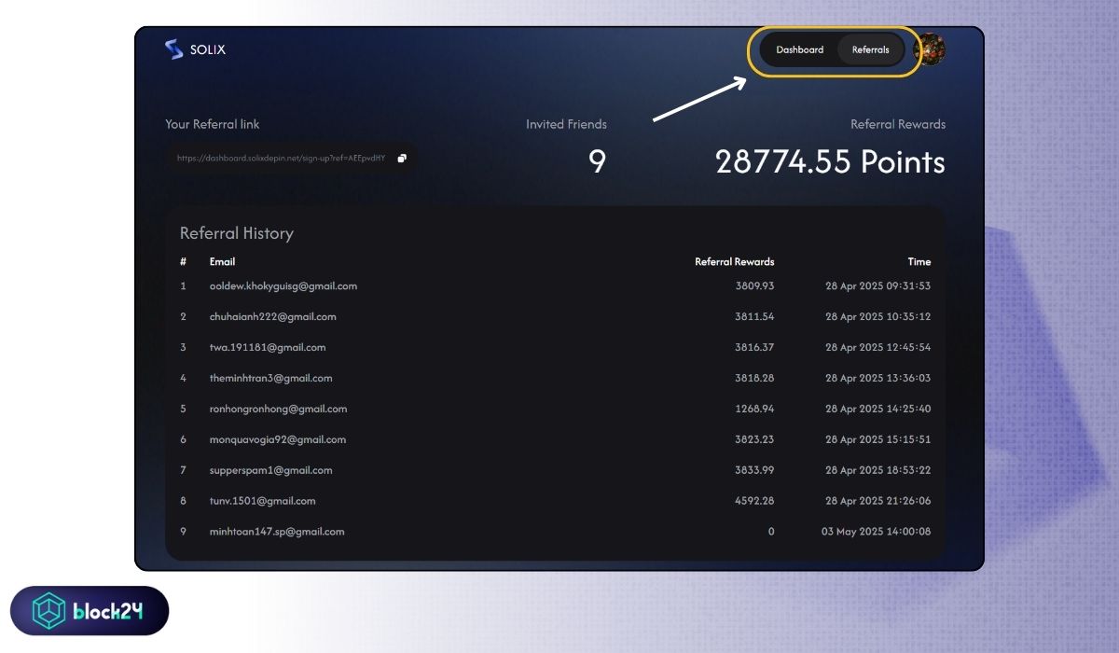Click reward value 4592.28

754,502
